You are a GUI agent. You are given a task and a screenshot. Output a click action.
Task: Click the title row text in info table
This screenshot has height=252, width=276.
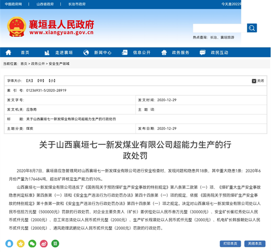(x=71, y=119)
